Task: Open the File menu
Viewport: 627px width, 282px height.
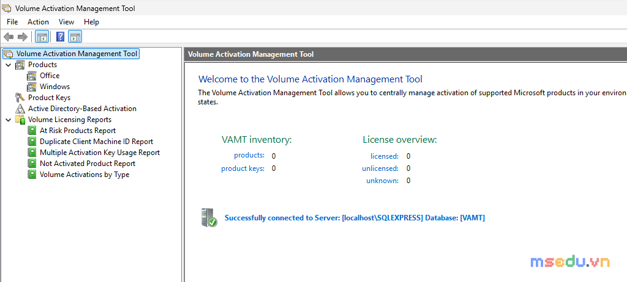Action: point(12,22)
